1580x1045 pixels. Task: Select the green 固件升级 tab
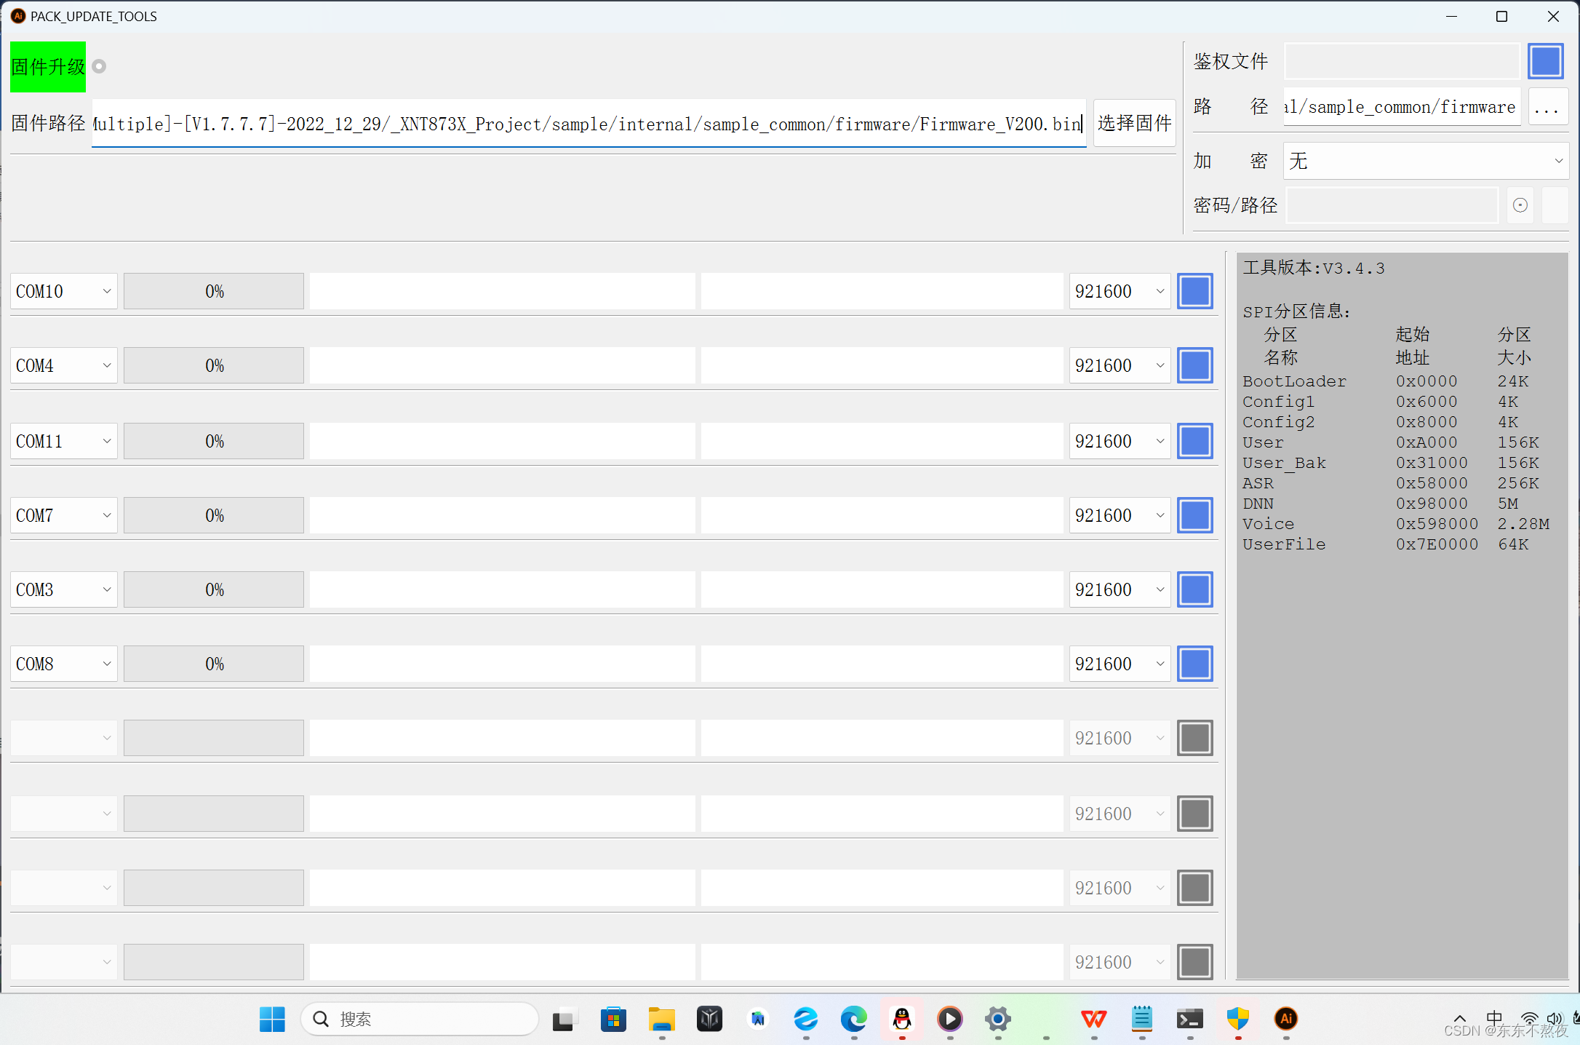tap(48, 67)
